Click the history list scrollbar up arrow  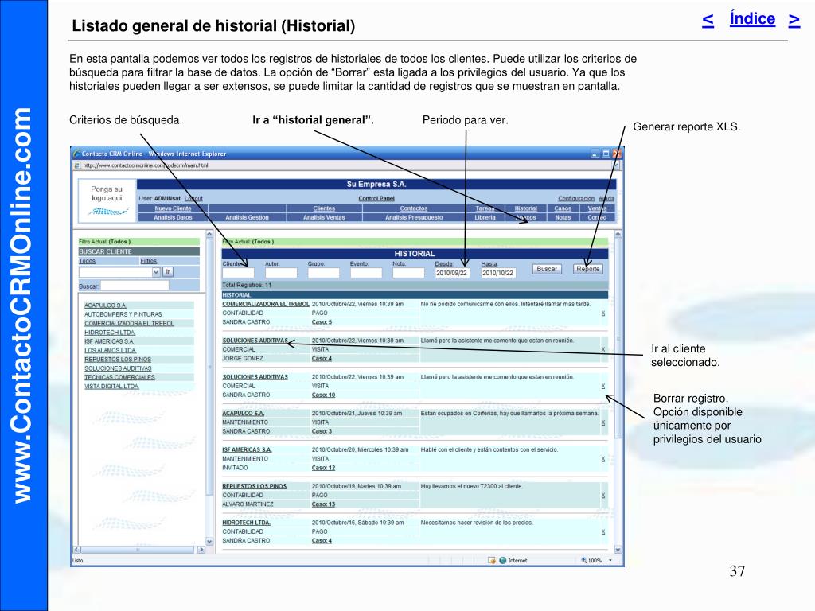coord(618,235)
